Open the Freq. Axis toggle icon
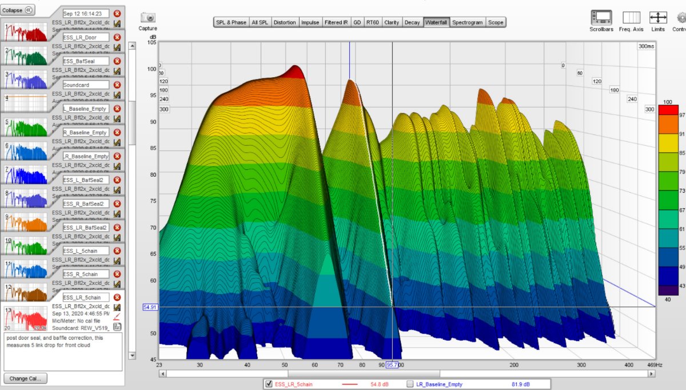Screen dimensions: 686x390 [x=631, y=18]
